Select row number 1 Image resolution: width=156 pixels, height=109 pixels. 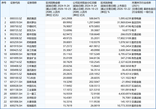[5, 19]
